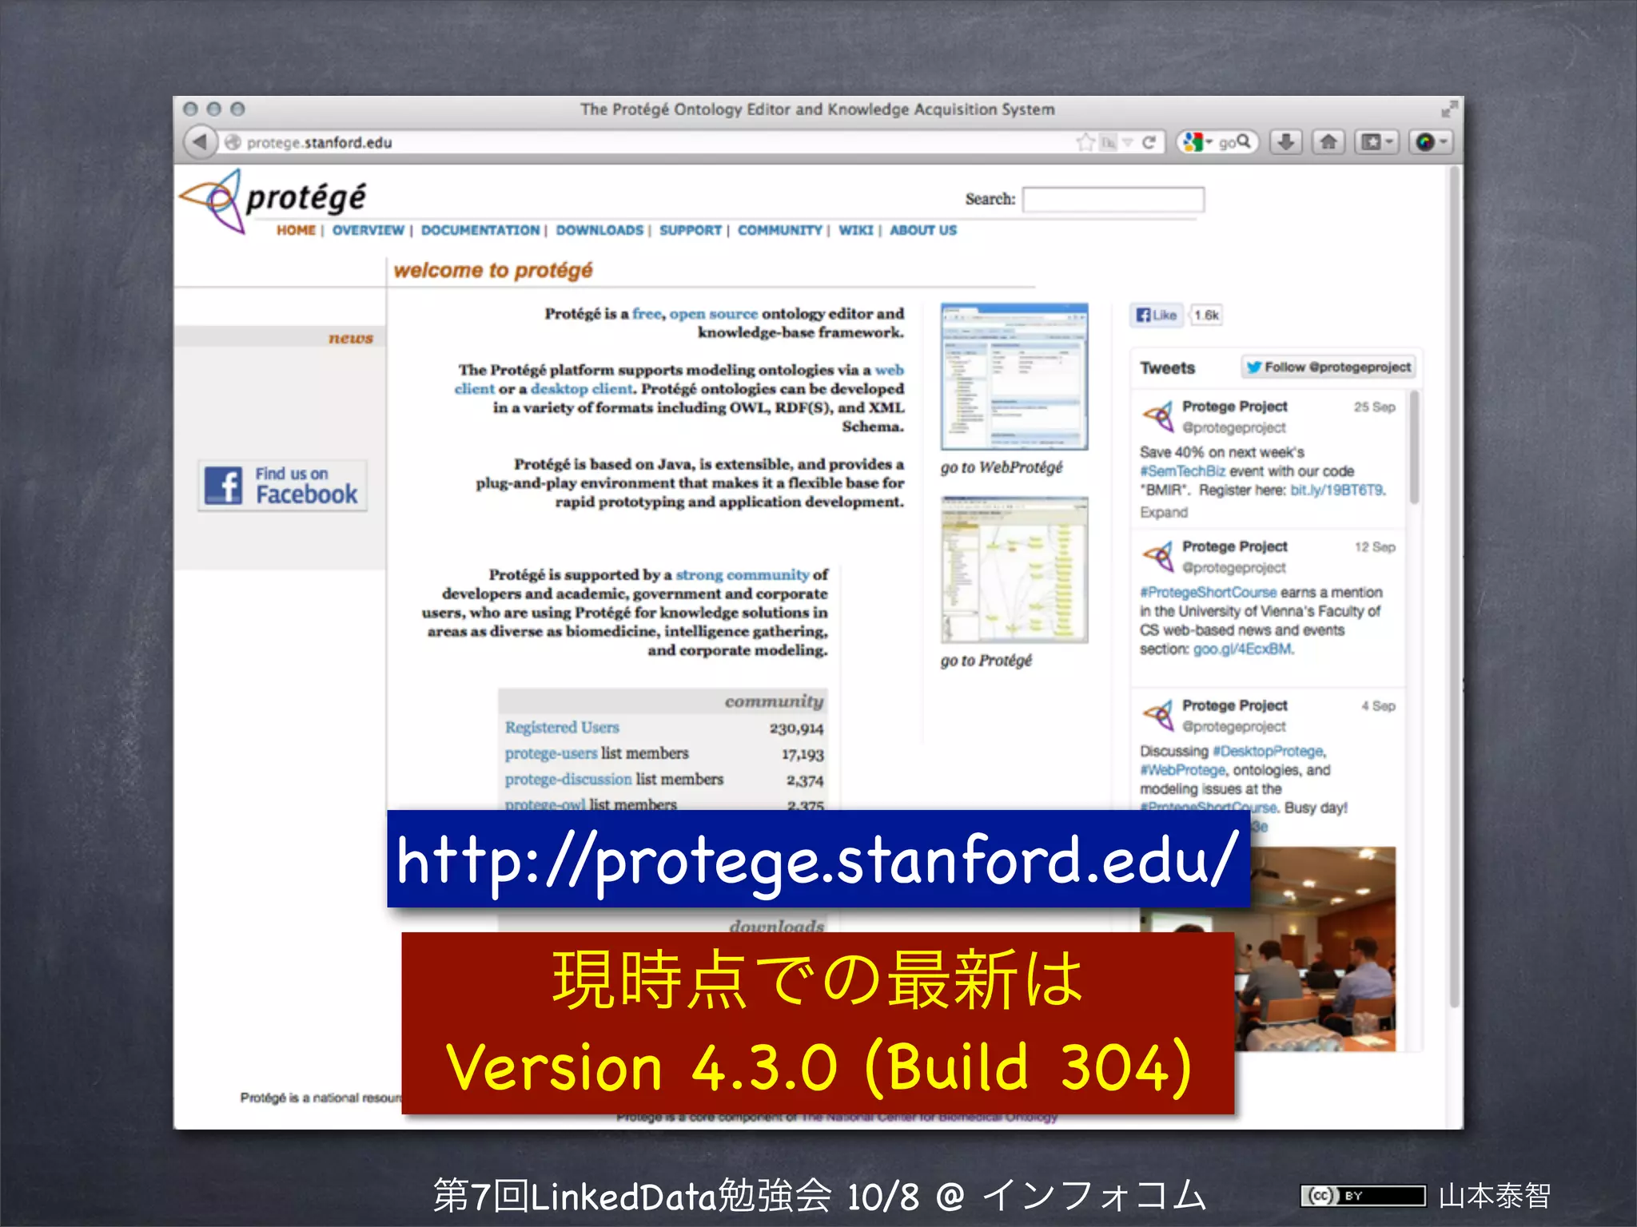Click the 'news' sidebar heading
The width and height of the screenshot is (1637, 1227).
coord(351,338)
